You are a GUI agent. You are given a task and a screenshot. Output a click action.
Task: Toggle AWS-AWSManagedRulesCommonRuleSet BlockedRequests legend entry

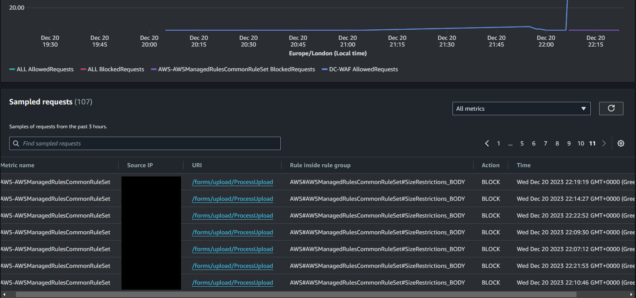233,70
